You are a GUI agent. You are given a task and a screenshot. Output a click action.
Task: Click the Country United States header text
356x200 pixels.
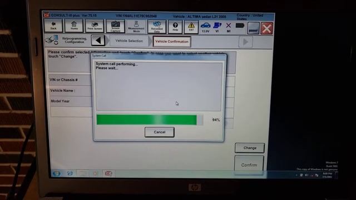click(250, 17)
